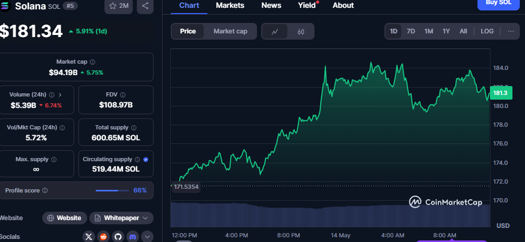Screen dimensions: 525x242
Task: Click Total supply info icon
Action: (134, 127)
